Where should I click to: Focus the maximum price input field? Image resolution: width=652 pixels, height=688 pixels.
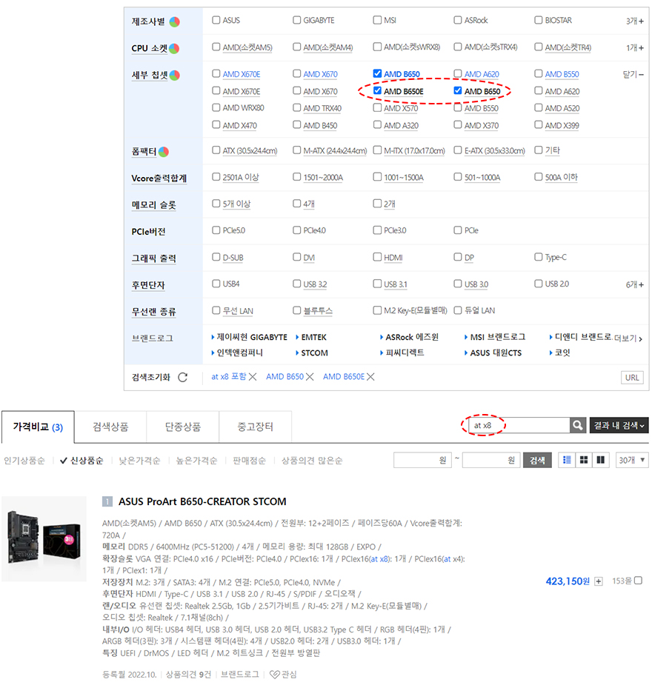click(491, 461)
